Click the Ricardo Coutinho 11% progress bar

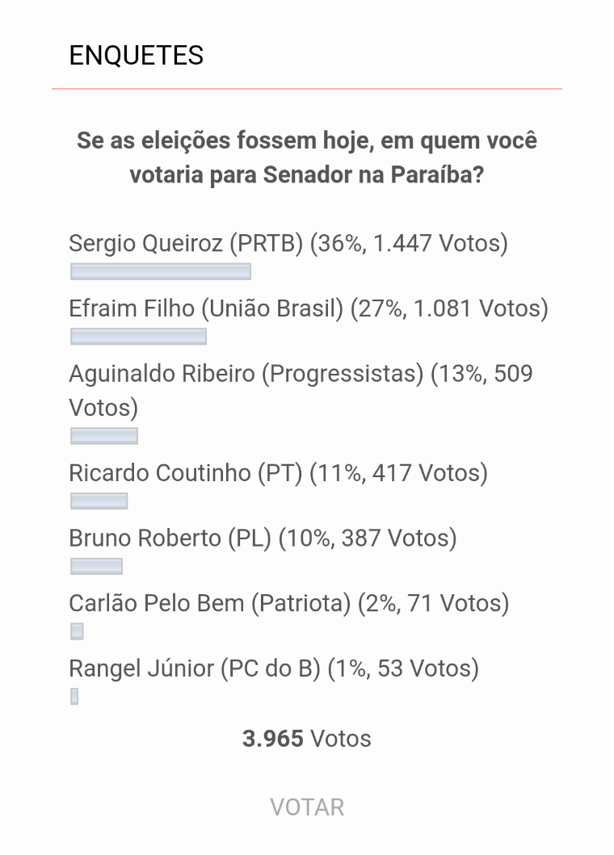pos(99,501)
